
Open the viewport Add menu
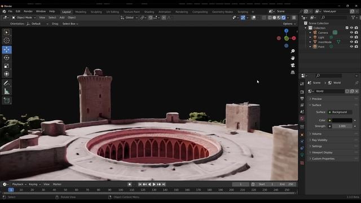pos(62,17)
